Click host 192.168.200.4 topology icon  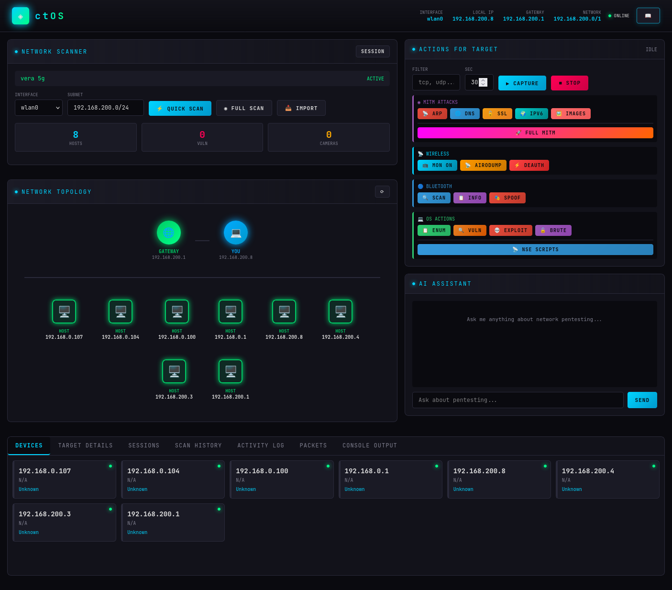[x=341, y=312]
